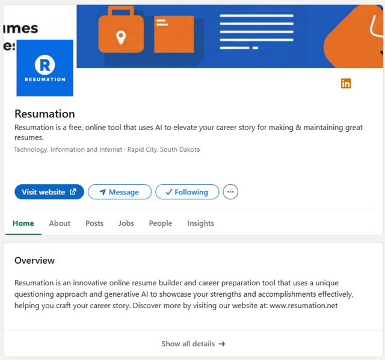This screenshot has width=385, height=360.
Task: Select the Home tab
Action: tap(23, 223)
